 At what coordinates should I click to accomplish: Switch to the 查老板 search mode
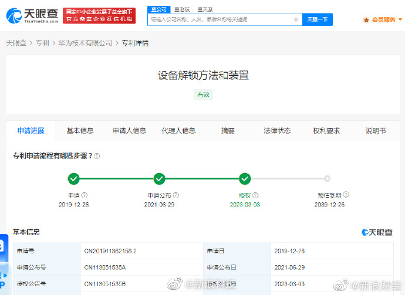[181, 9]
